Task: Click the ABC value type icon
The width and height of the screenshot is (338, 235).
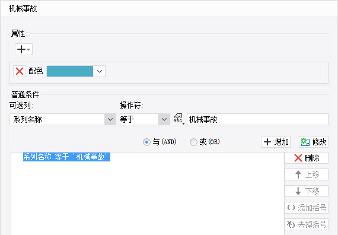Action: pos(179,119)
